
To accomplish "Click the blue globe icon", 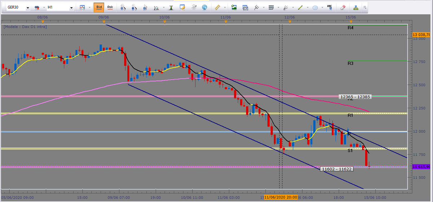I will tap(205, 7).
